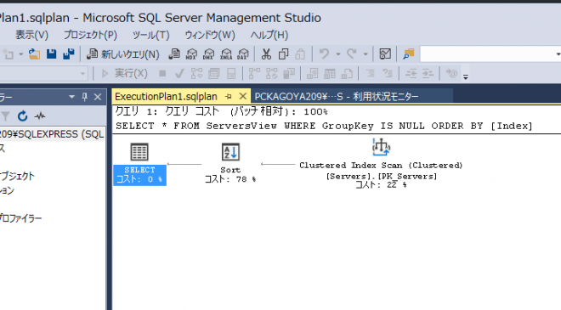Select Results to Grid output mode
This screenshot has width=561, height=310.
click(330, 74)
